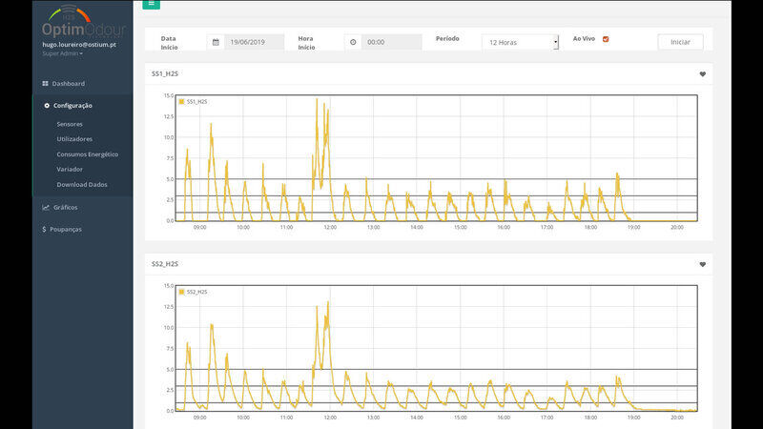This screenshot has width=763, height=429.
Task: Toggle the Ao Vivo checkbox
Action: click(606, 39)
